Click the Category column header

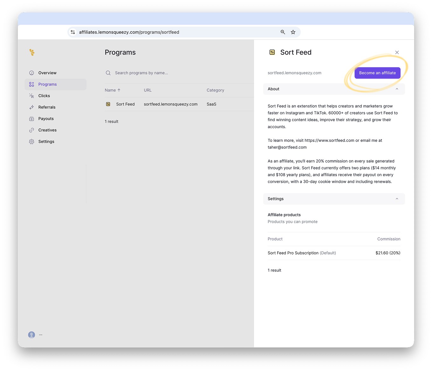tap(216, 90)
